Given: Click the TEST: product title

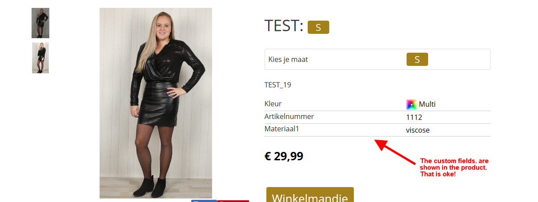Looking at the screenshot, I should click(x=284, y=26).
